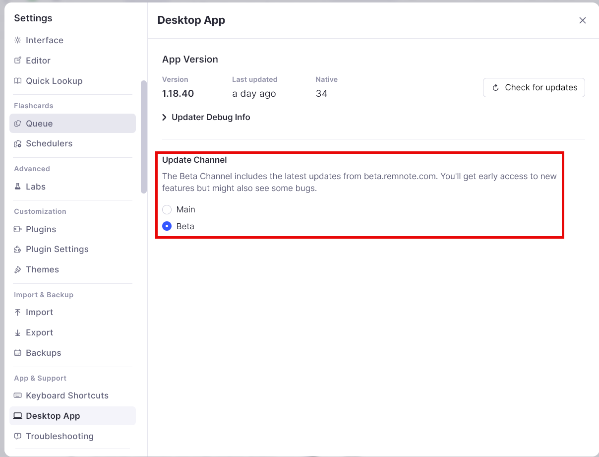Open the Troubleshooting section
The width and height of the screenshot is (599, 457).
[x=60, y=436]
